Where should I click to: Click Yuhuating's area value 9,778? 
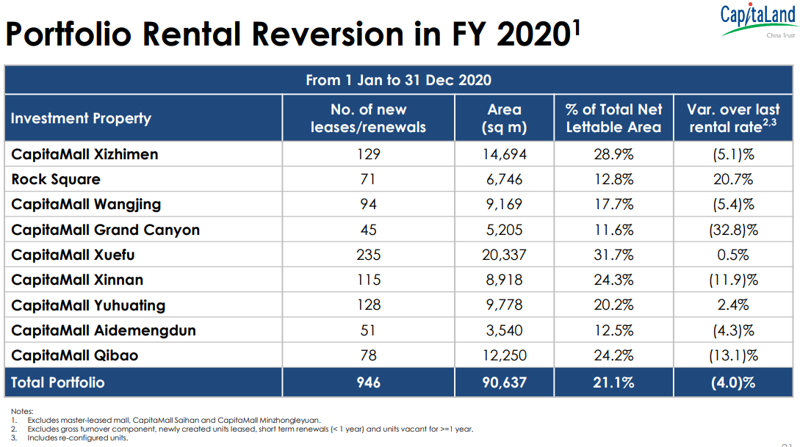[x=504, y=305]
